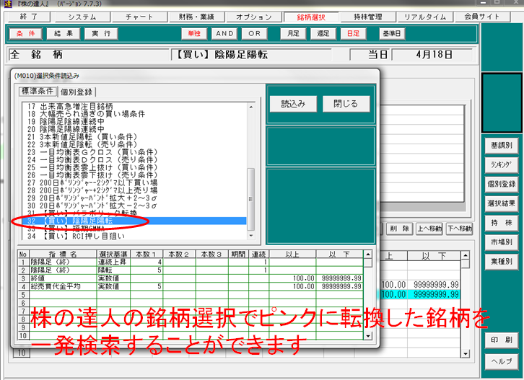Click the condition list scrollbar thumb
524x380 pixels.
[x=250, y=199]
